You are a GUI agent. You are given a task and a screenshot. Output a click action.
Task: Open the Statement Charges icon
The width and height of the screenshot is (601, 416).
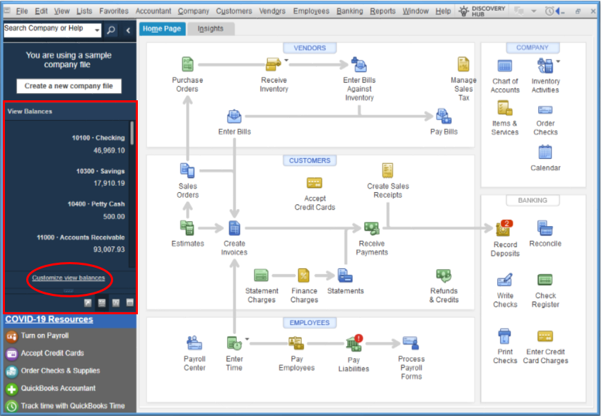point(261,275)
